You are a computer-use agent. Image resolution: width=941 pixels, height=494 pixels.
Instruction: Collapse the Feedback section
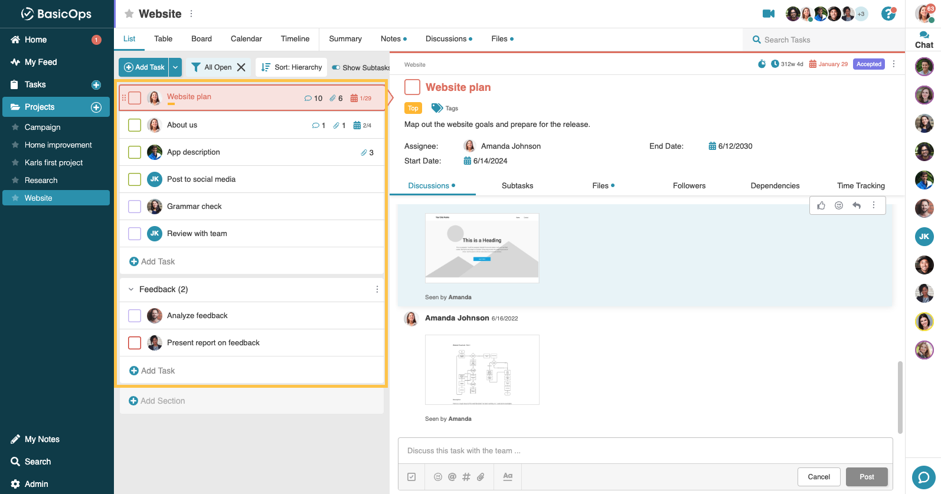point(131,289)
